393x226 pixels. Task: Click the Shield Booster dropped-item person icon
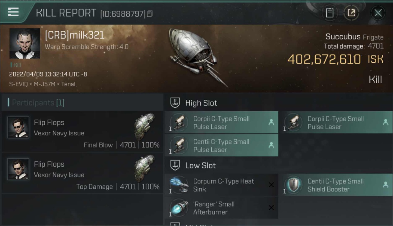coord(385,185)
